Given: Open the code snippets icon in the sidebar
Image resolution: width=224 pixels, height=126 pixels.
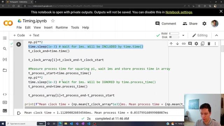Looking at the screenshot, I should point(5,94).
